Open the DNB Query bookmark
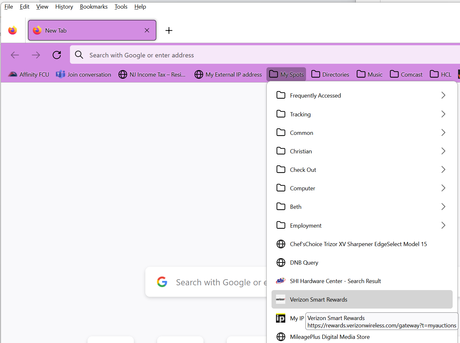 coord(304,262)
